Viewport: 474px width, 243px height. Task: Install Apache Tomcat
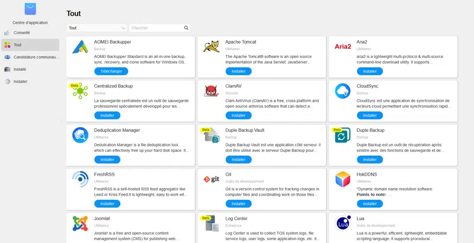(x=239, y=71)
